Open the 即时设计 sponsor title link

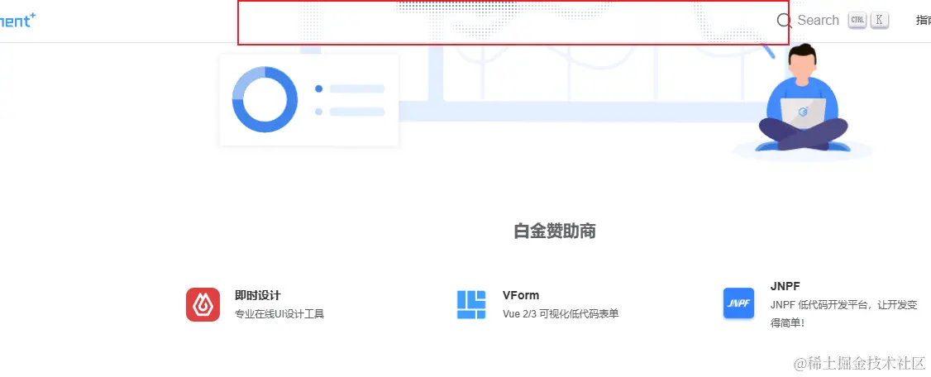pos(258,295)
